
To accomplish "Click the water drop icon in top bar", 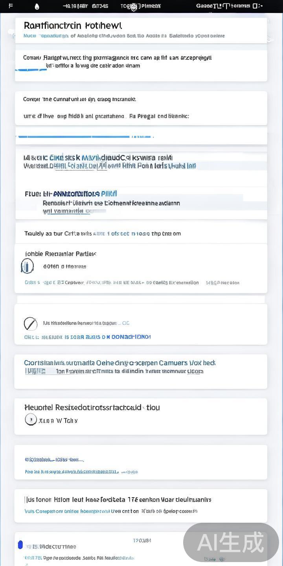I will tap(37, 6).
